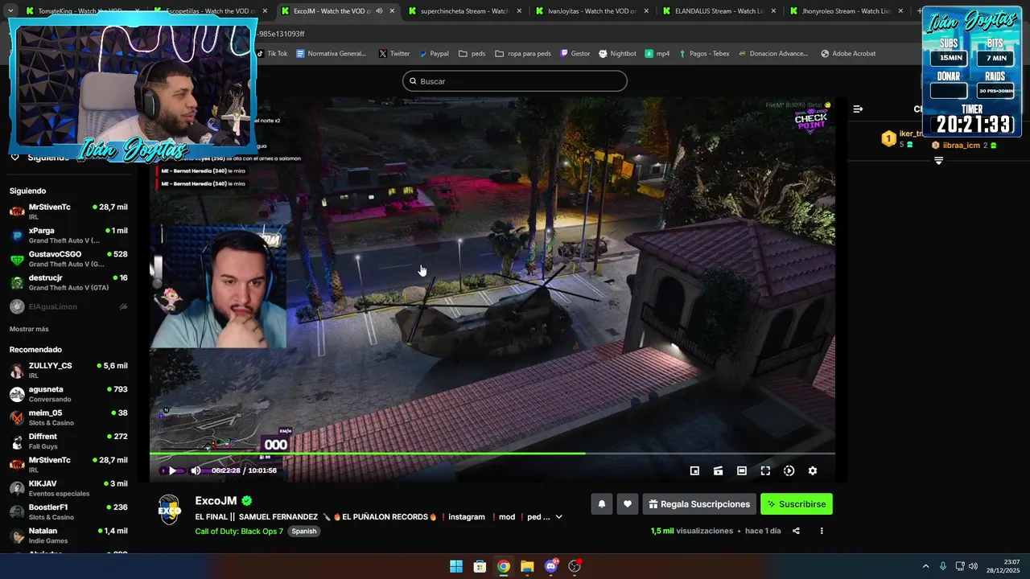The image size is (1030, 579).
Task: Open playback speed control icon
Action: [x=789, y=470]
